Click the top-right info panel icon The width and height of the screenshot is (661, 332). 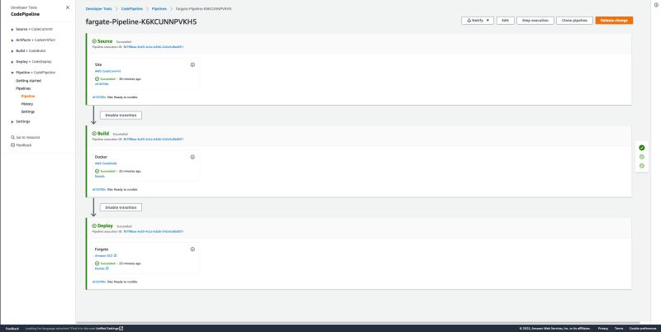pos(656,5)
